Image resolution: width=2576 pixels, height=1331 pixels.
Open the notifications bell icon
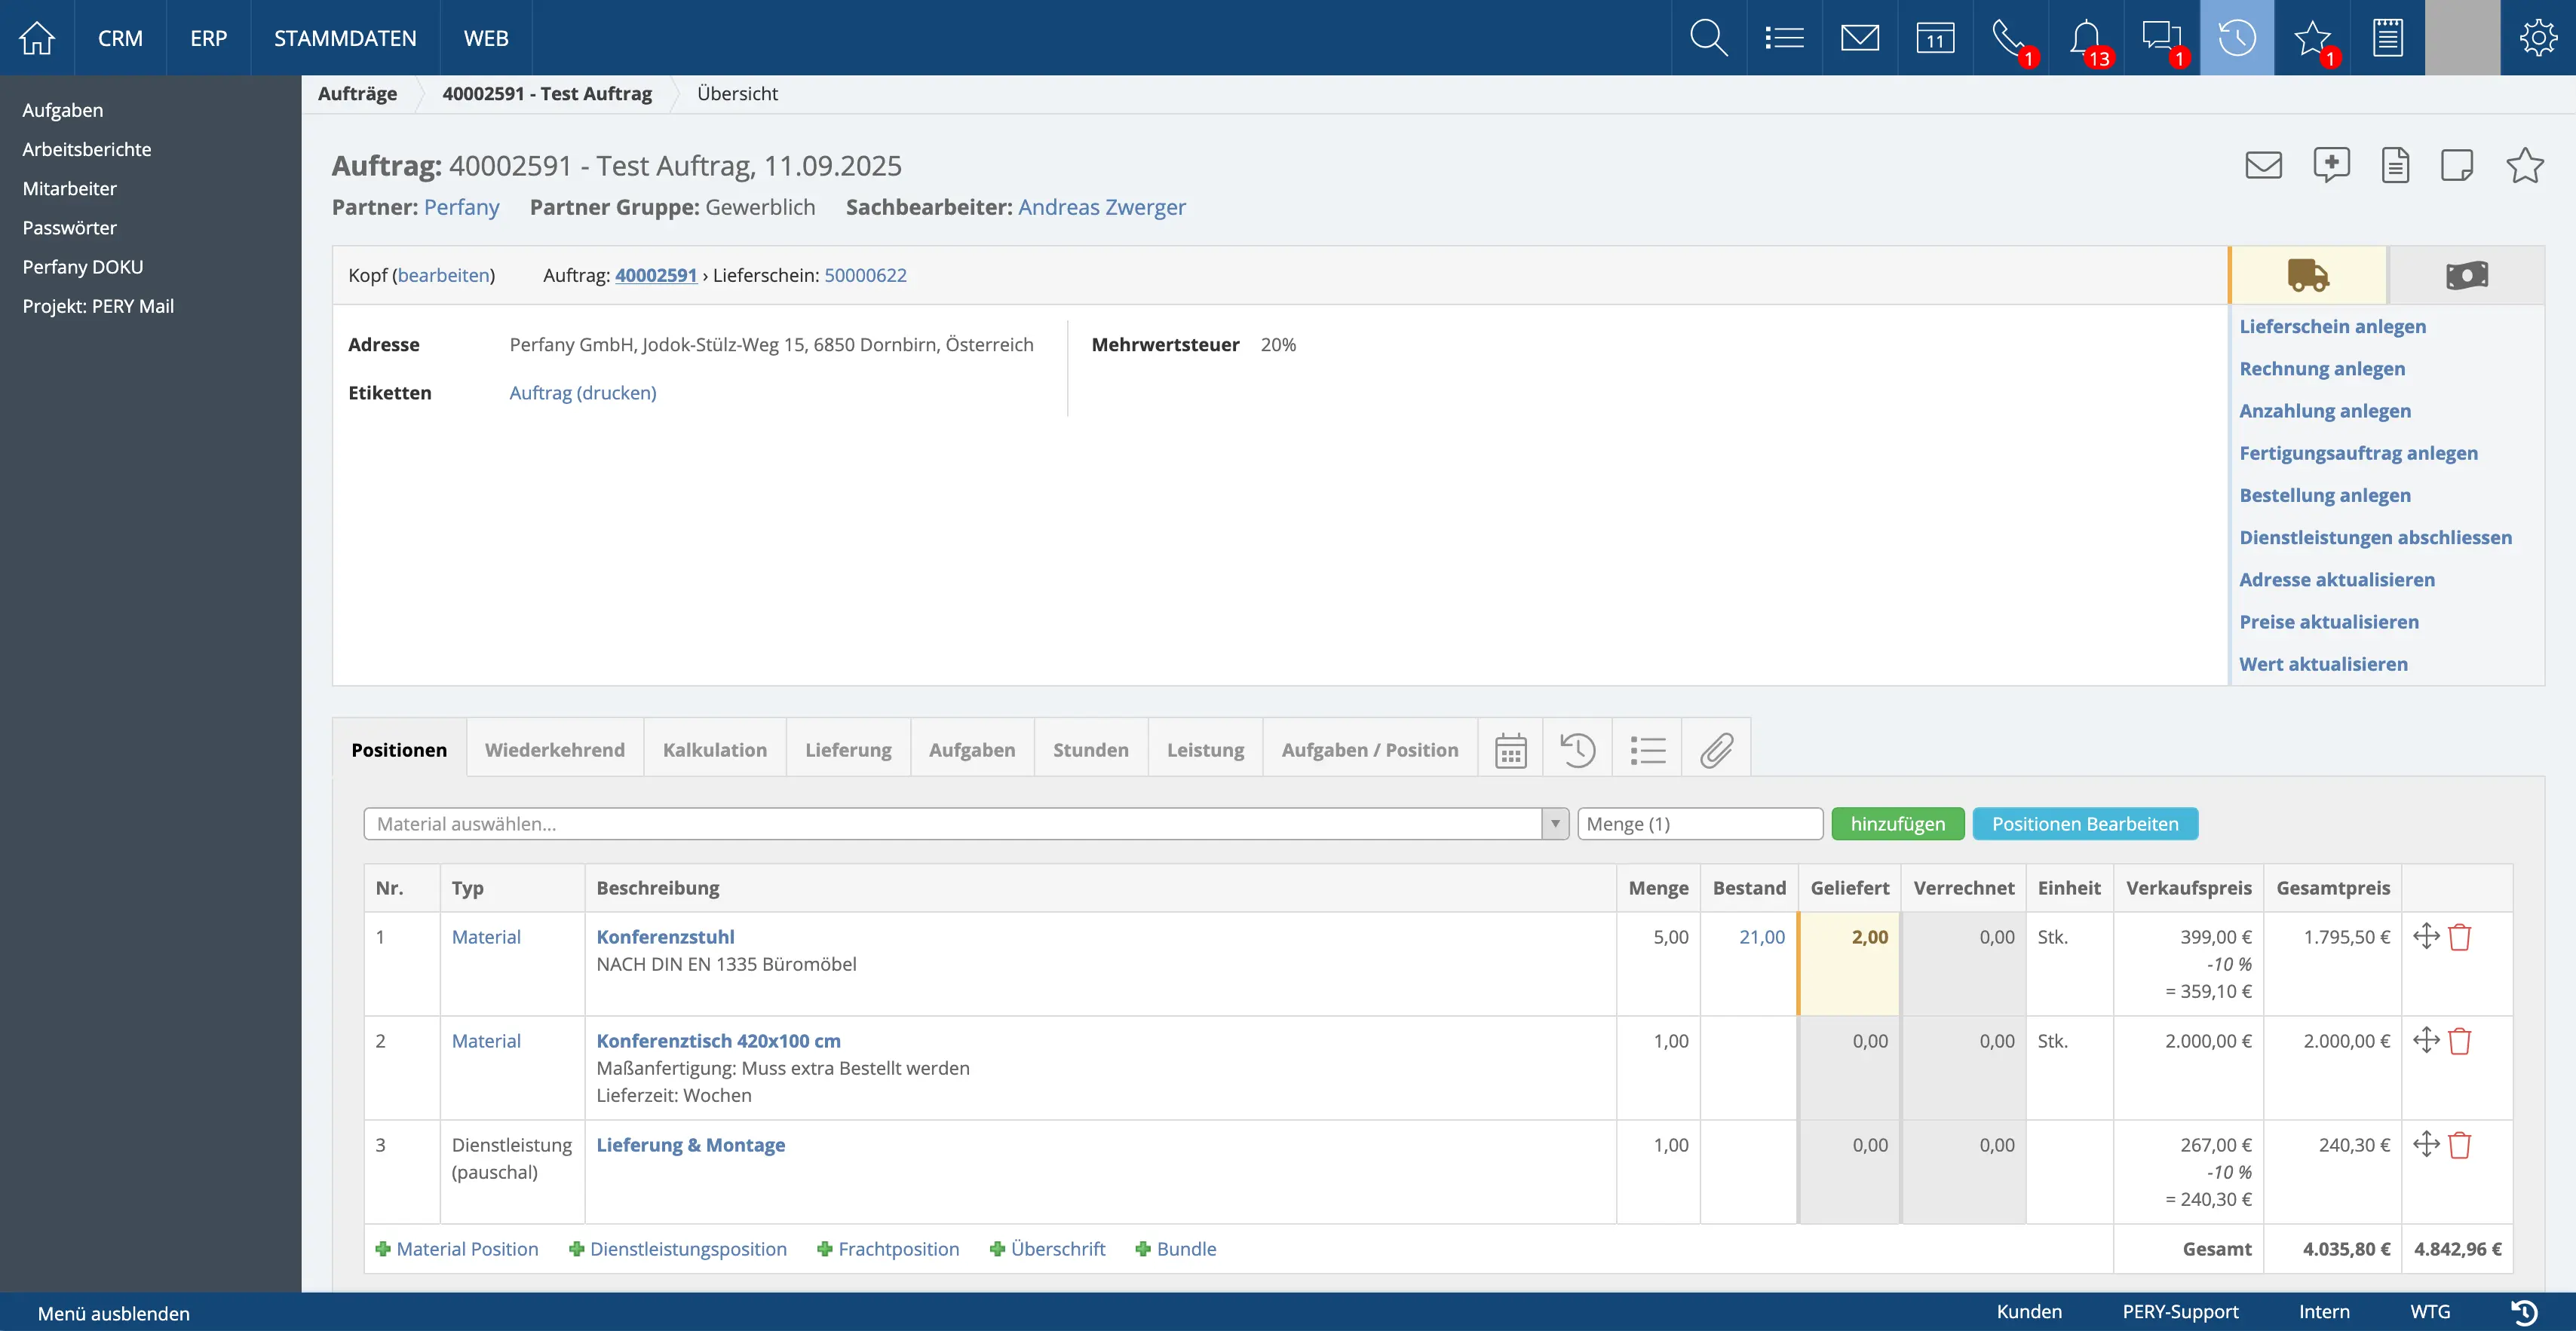2085,38
